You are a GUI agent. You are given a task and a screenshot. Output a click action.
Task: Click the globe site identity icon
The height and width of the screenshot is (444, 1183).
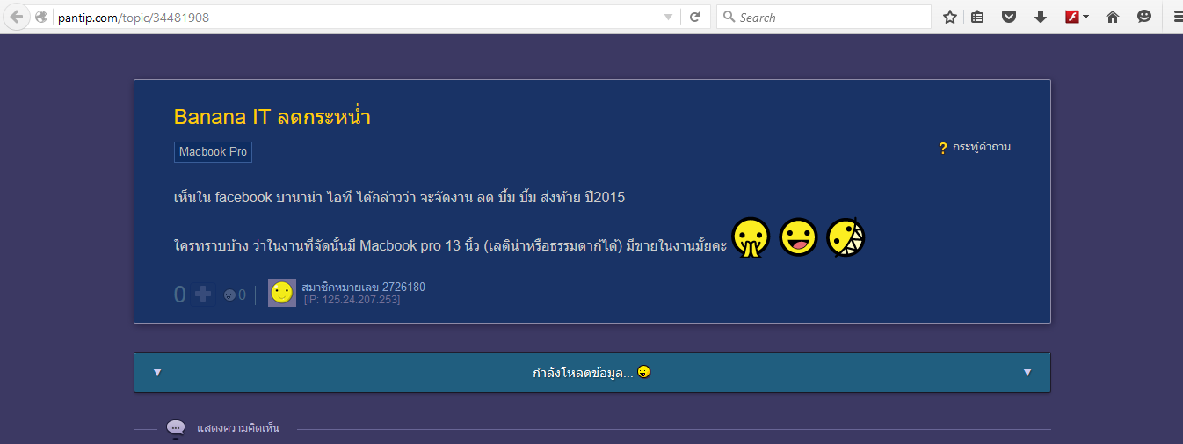click(x=41, y=17)
